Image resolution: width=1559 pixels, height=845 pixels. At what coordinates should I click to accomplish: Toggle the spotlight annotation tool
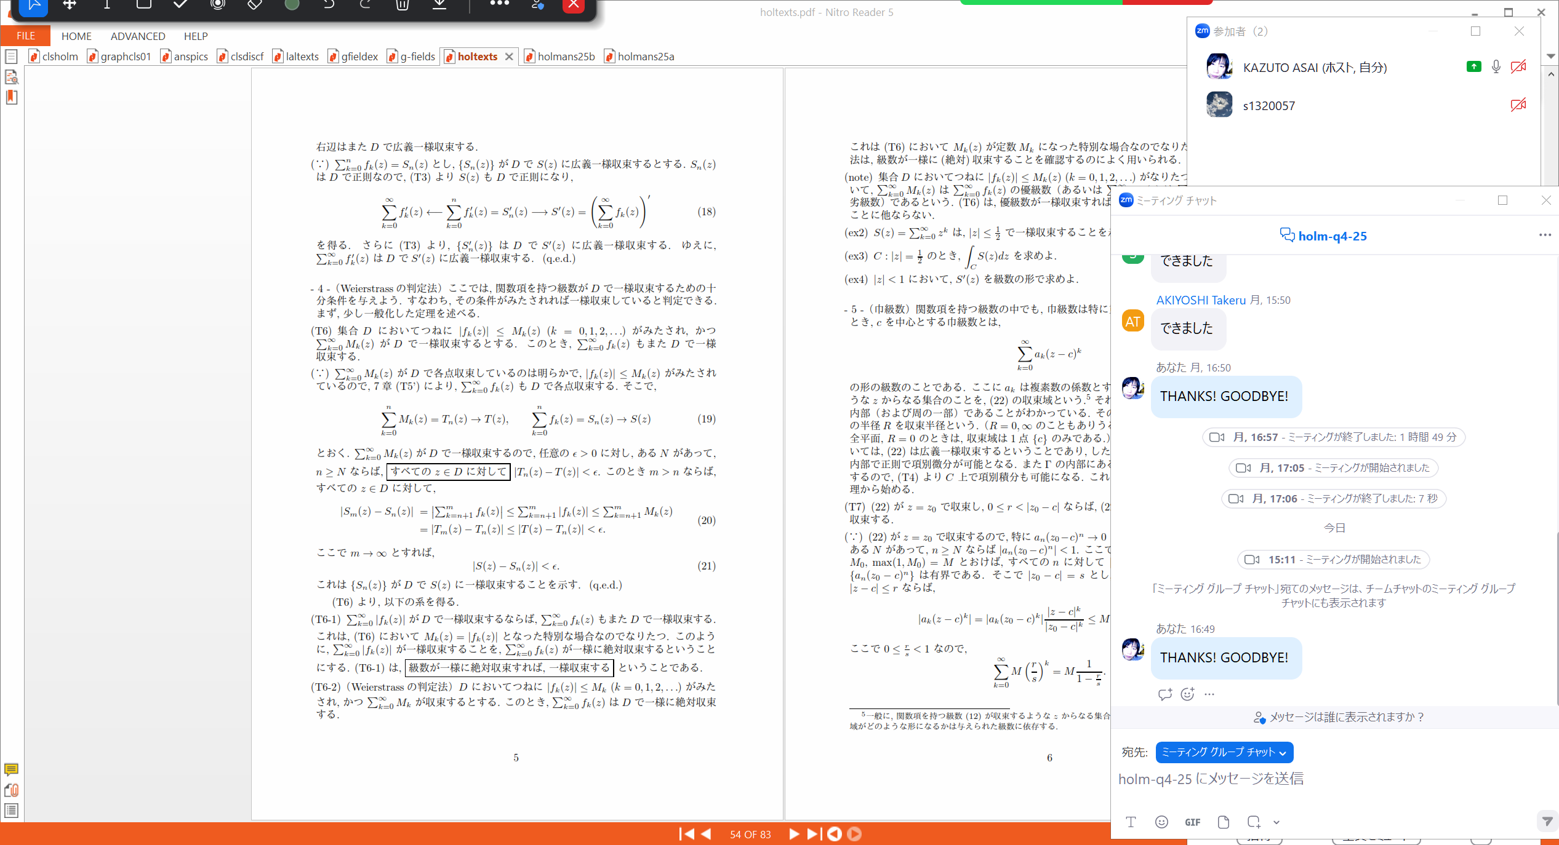tap(217, 5)
